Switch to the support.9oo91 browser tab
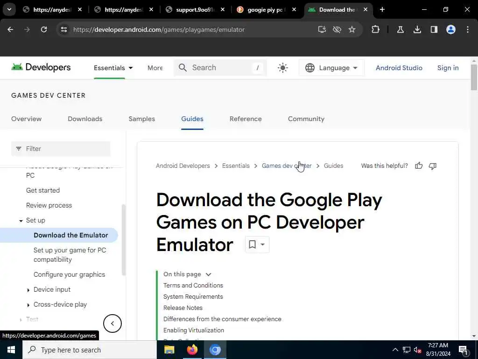Image resolution: width=478 pixels, height=359 pixels. [195, 10]
